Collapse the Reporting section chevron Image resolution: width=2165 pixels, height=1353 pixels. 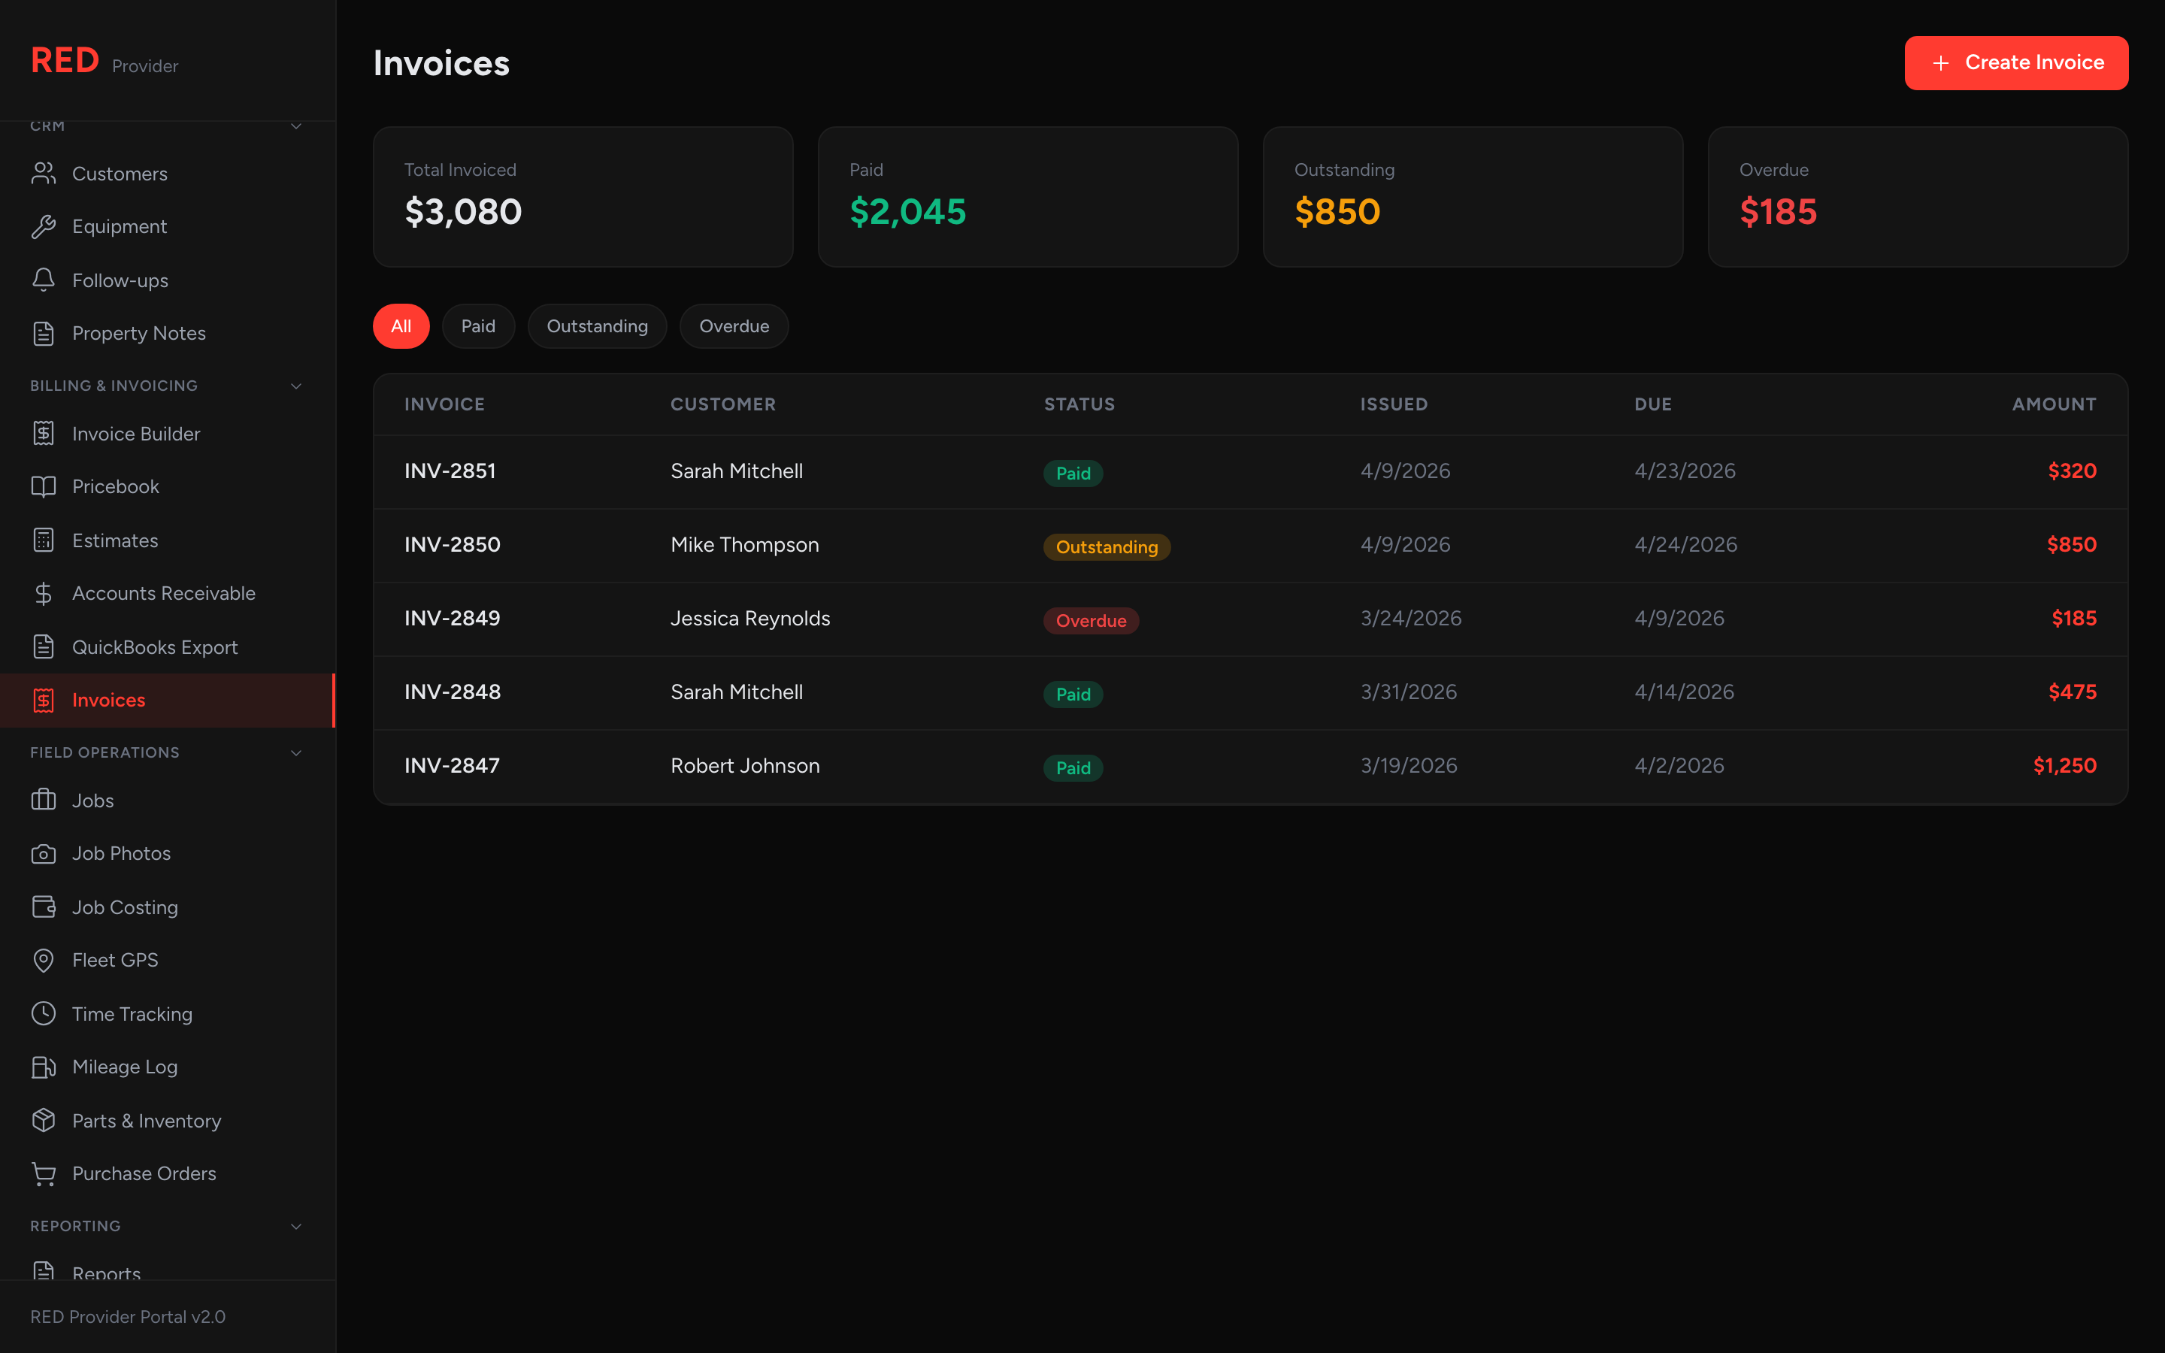(296, 1226)
